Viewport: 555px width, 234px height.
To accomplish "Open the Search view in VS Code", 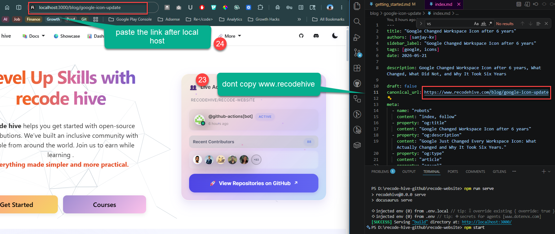I will point(357,22).
